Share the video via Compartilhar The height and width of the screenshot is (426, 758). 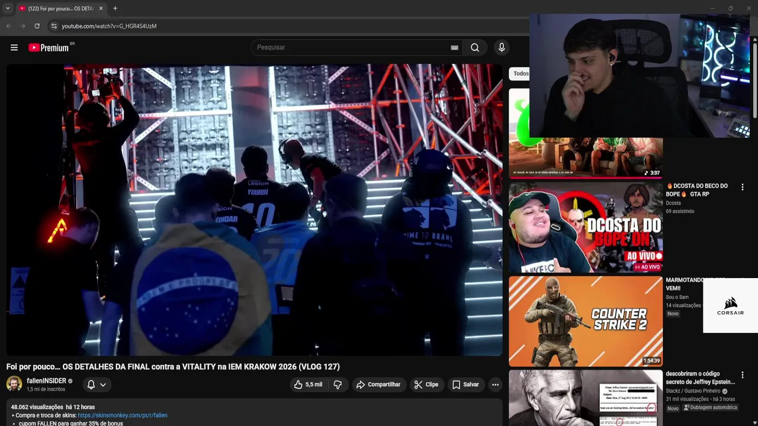pos(379,385)
